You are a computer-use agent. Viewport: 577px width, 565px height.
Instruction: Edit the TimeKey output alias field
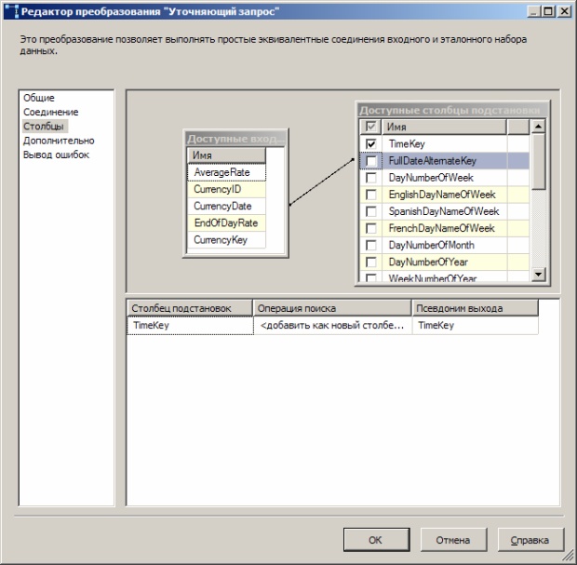tap(476, 326)
